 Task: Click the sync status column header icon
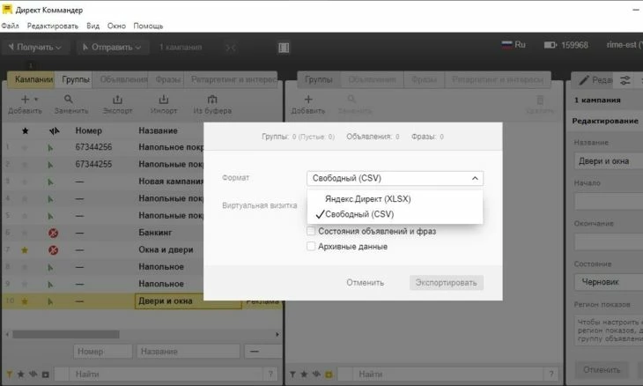click(54, 130)
